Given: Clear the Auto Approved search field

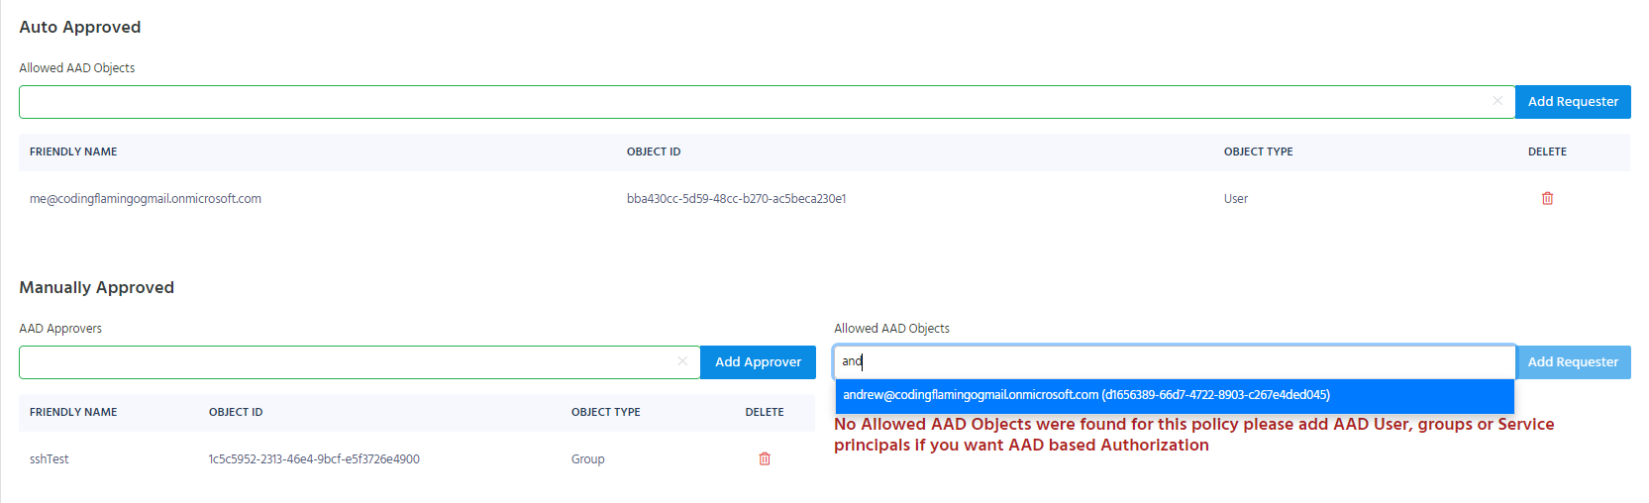Looking at the screenshot, I should pyautogui.click(x=1497, y=101).
